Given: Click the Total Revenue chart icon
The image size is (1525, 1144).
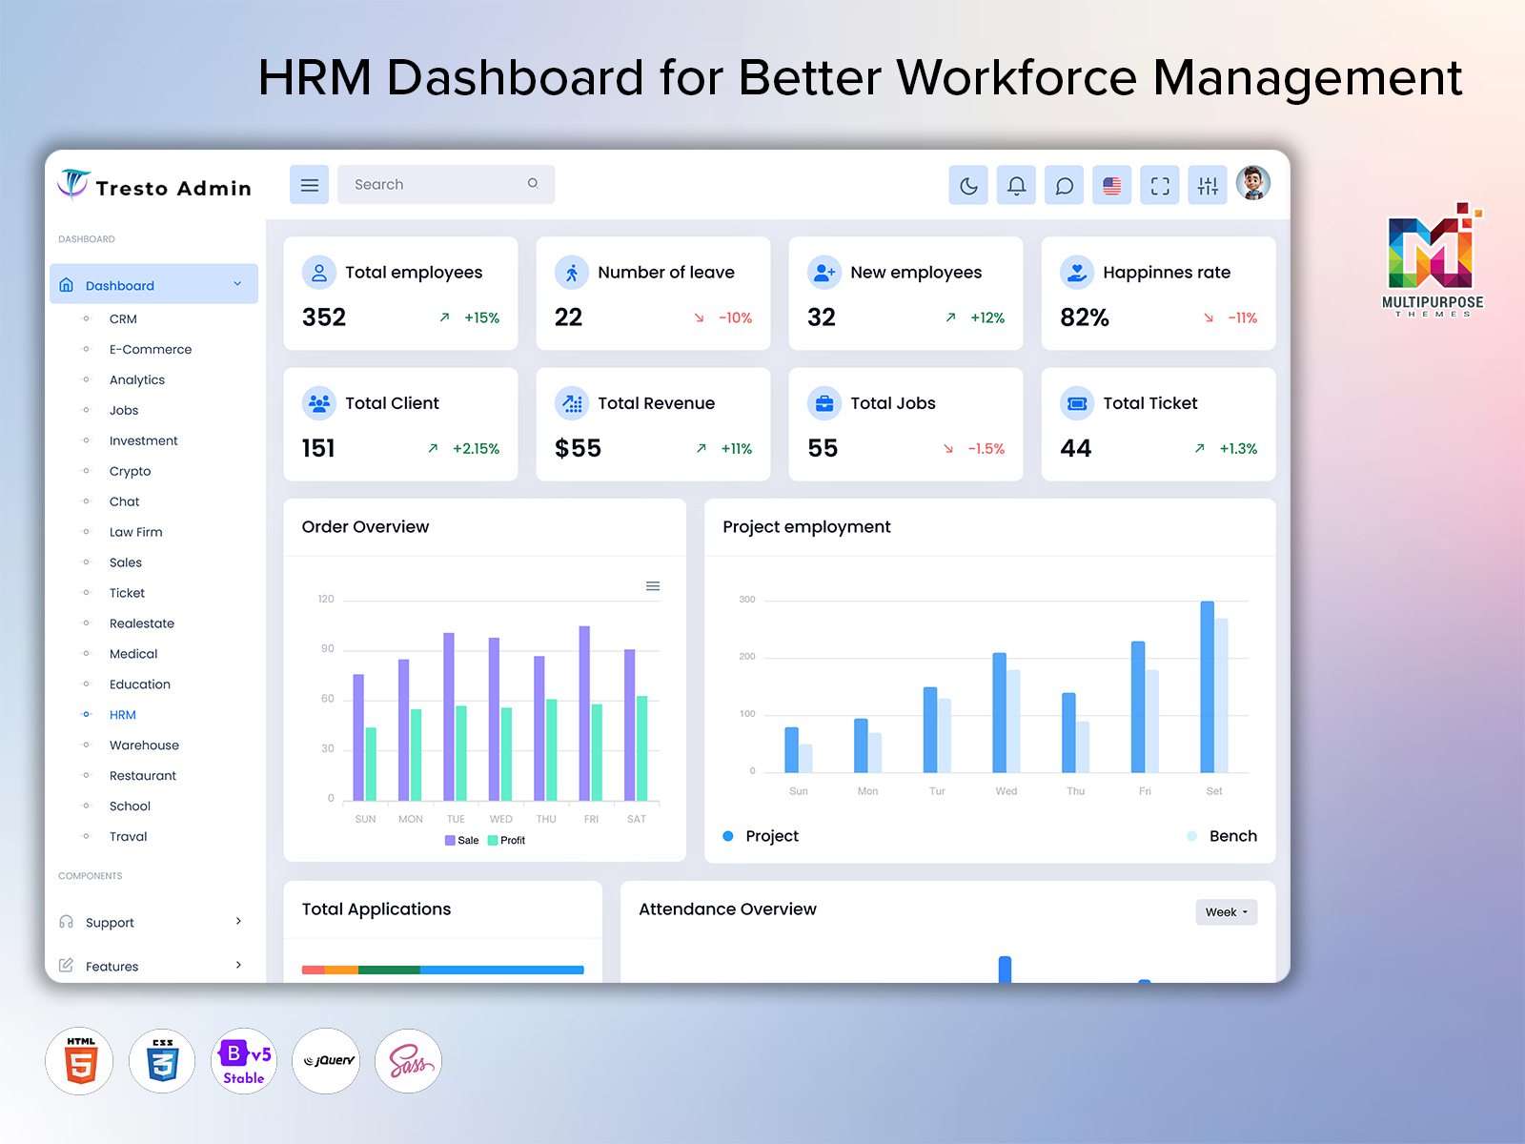Looking at the screenshot, I should coord(572,403).
